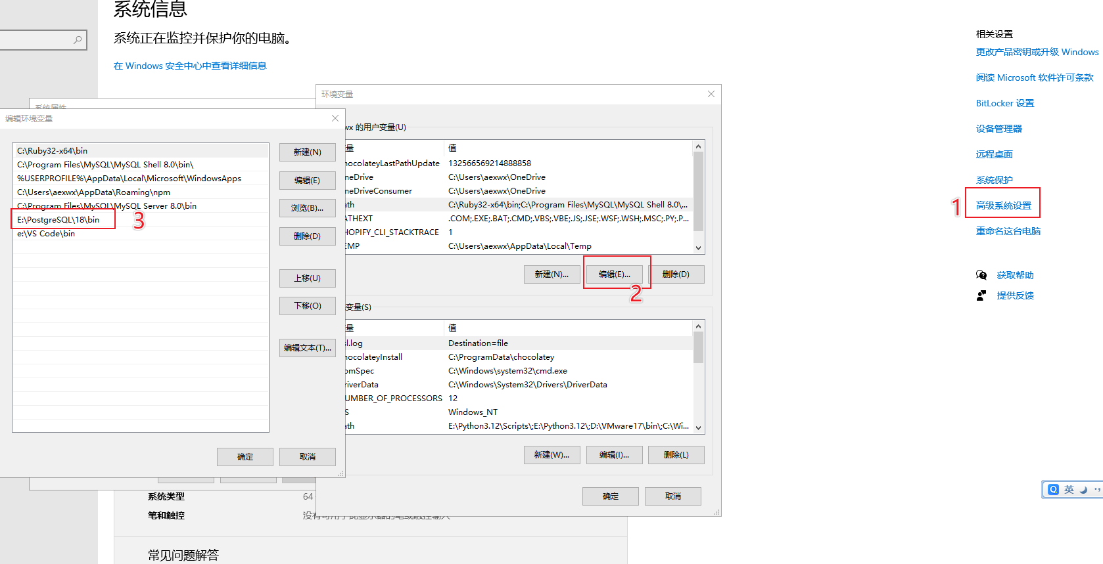The height and width of the screenshot is (564, 1103).
Task: Click New user variable button
Action: click(552, 274)
